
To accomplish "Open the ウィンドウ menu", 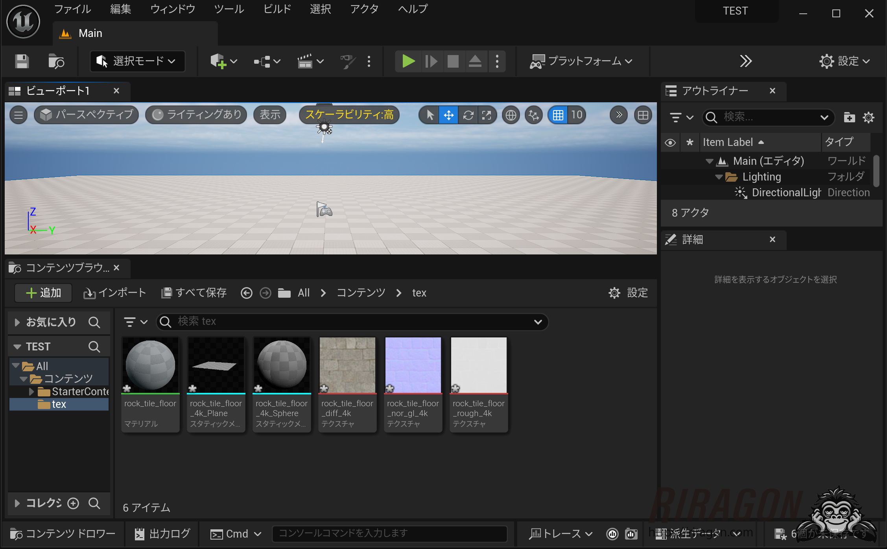I will click(172, 9).
